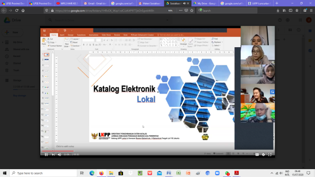Save page to Pocket icon
Screen dimensions: 315x177
pyautogui.click(x=186, y=10)
